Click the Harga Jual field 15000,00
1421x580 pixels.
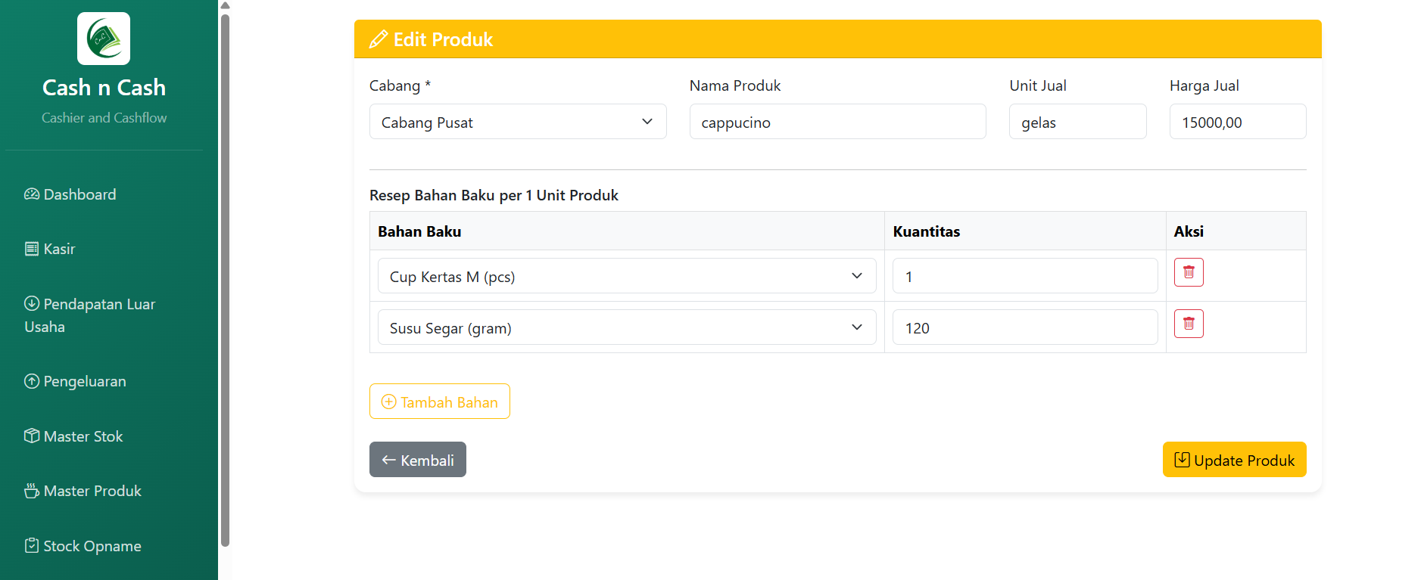point(1238,122)
